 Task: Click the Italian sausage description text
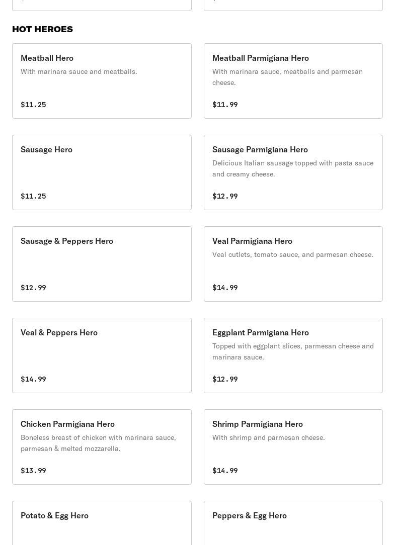(293, 168)
